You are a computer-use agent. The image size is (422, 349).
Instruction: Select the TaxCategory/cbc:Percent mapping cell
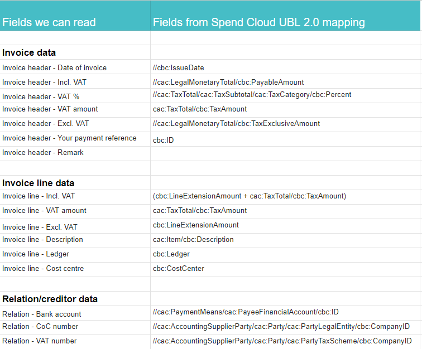(x=252, y=95)
